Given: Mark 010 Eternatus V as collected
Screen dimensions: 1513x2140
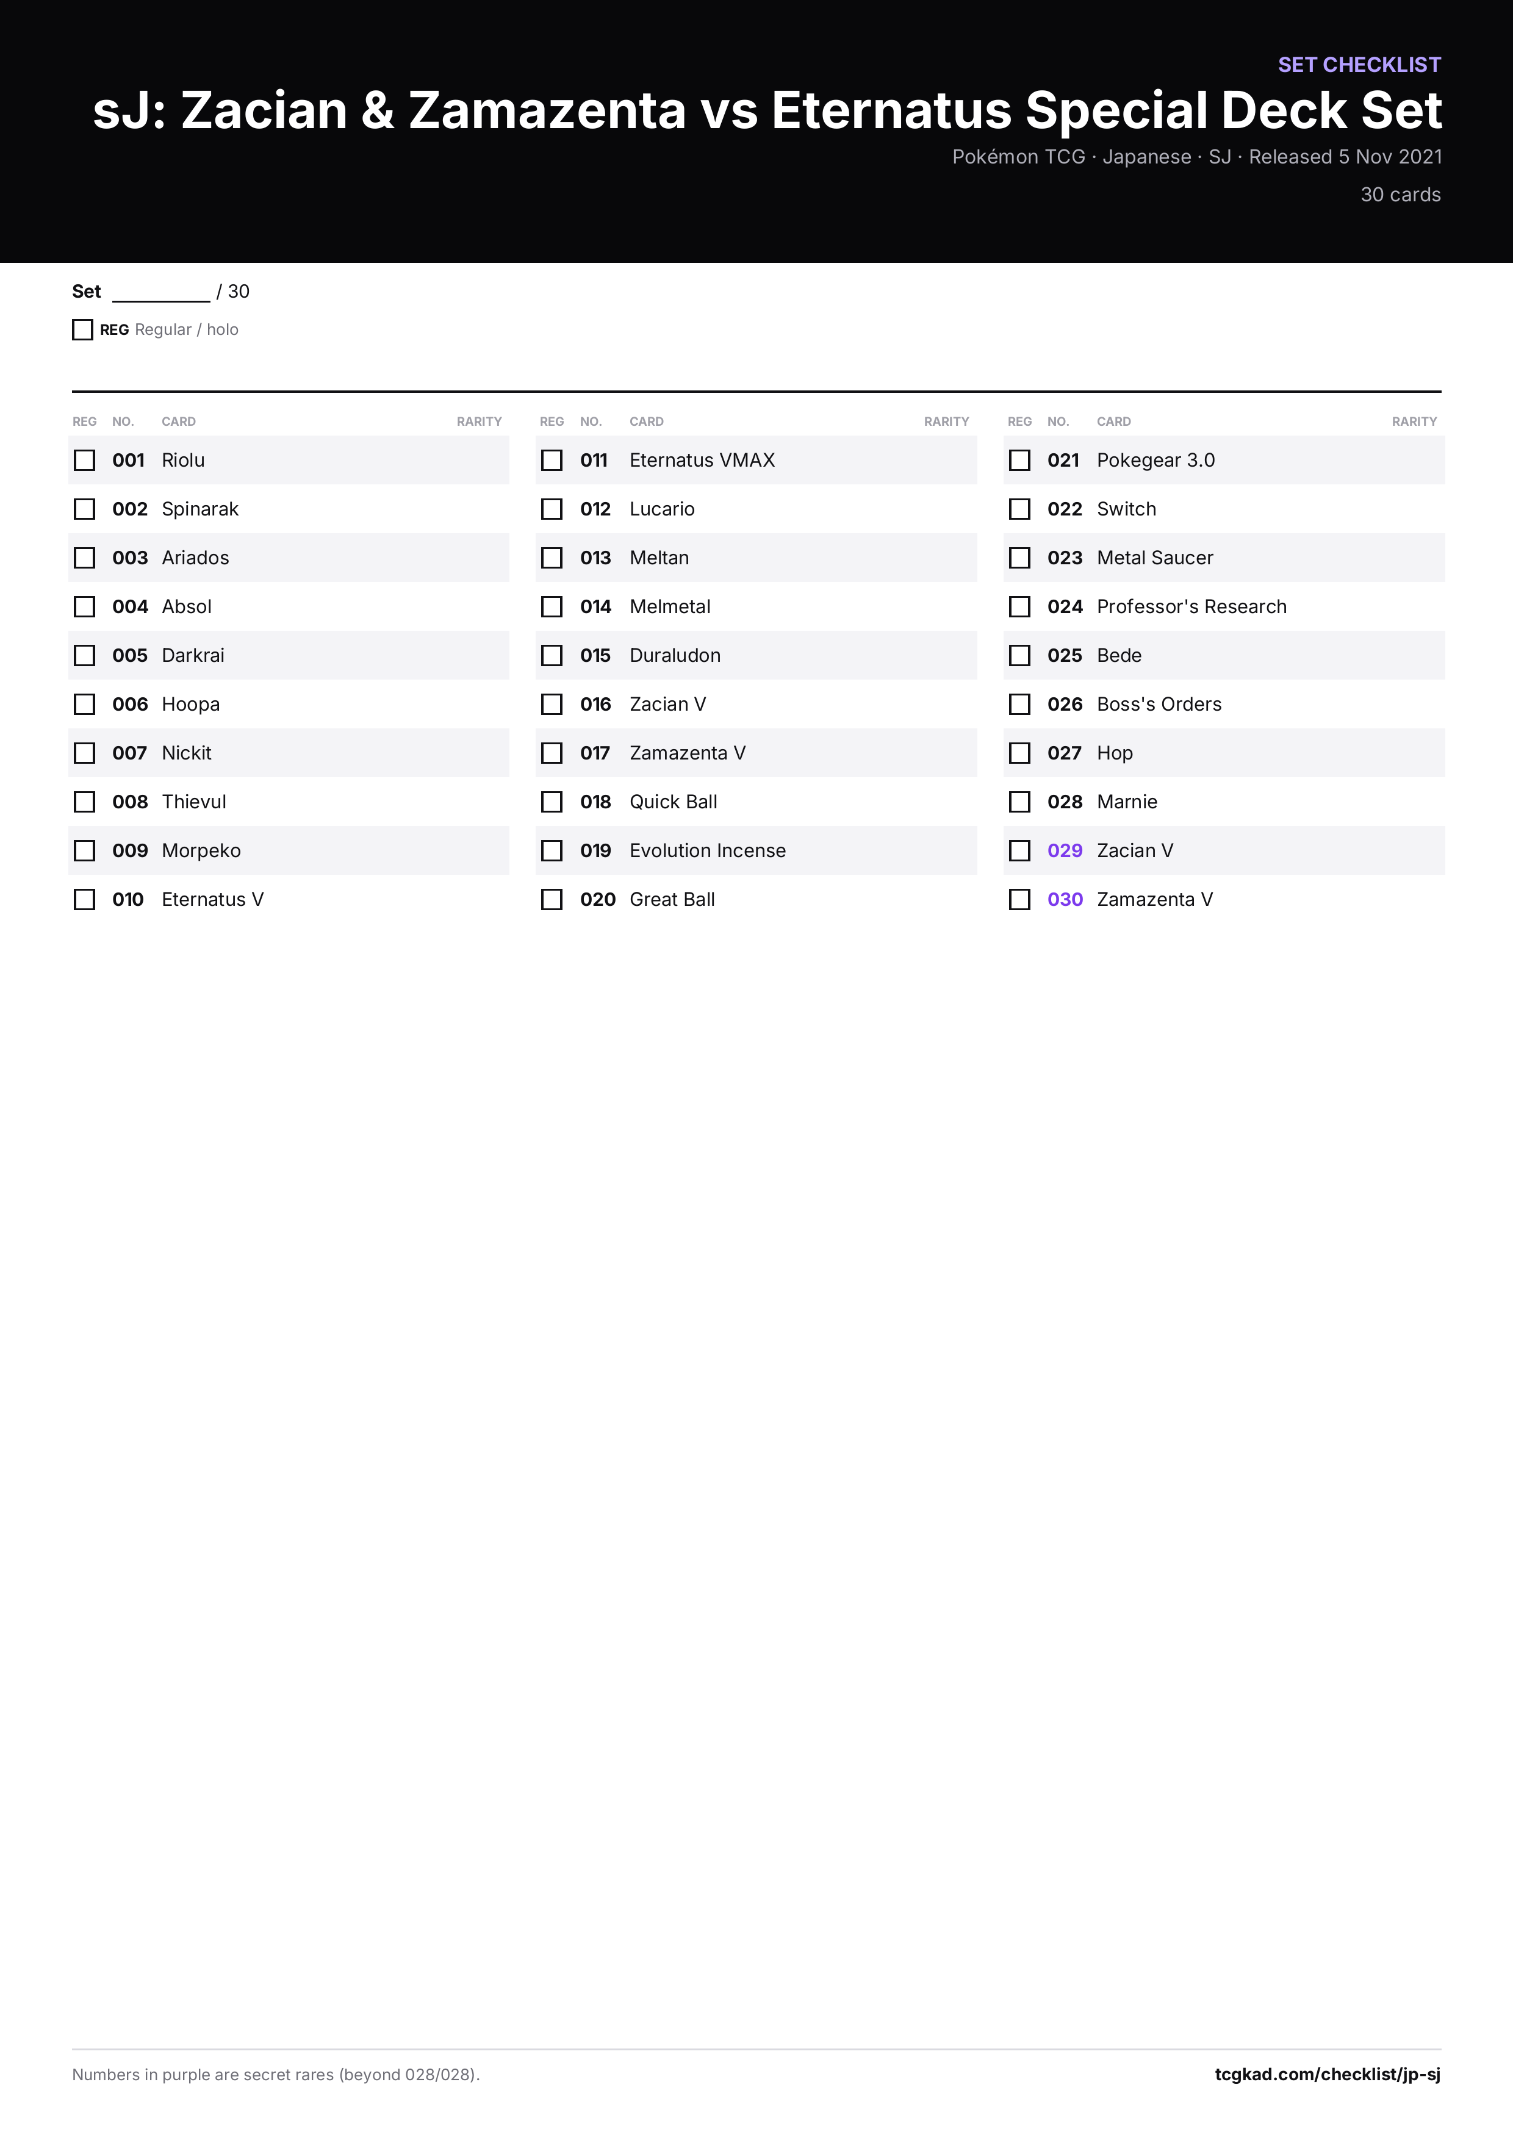Looking at the screenshot, I should (85, 899).
